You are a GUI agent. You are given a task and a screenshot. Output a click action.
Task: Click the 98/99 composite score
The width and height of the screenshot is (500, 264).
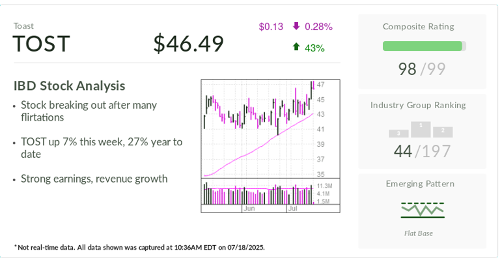pyautogui.click(x=422, y=68)
